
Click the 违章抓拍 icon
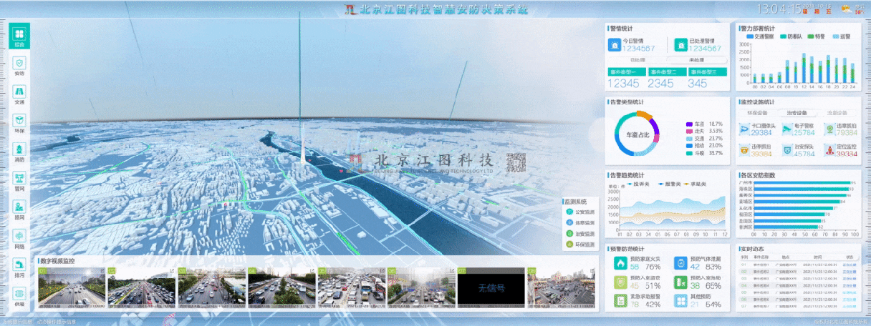829,129
